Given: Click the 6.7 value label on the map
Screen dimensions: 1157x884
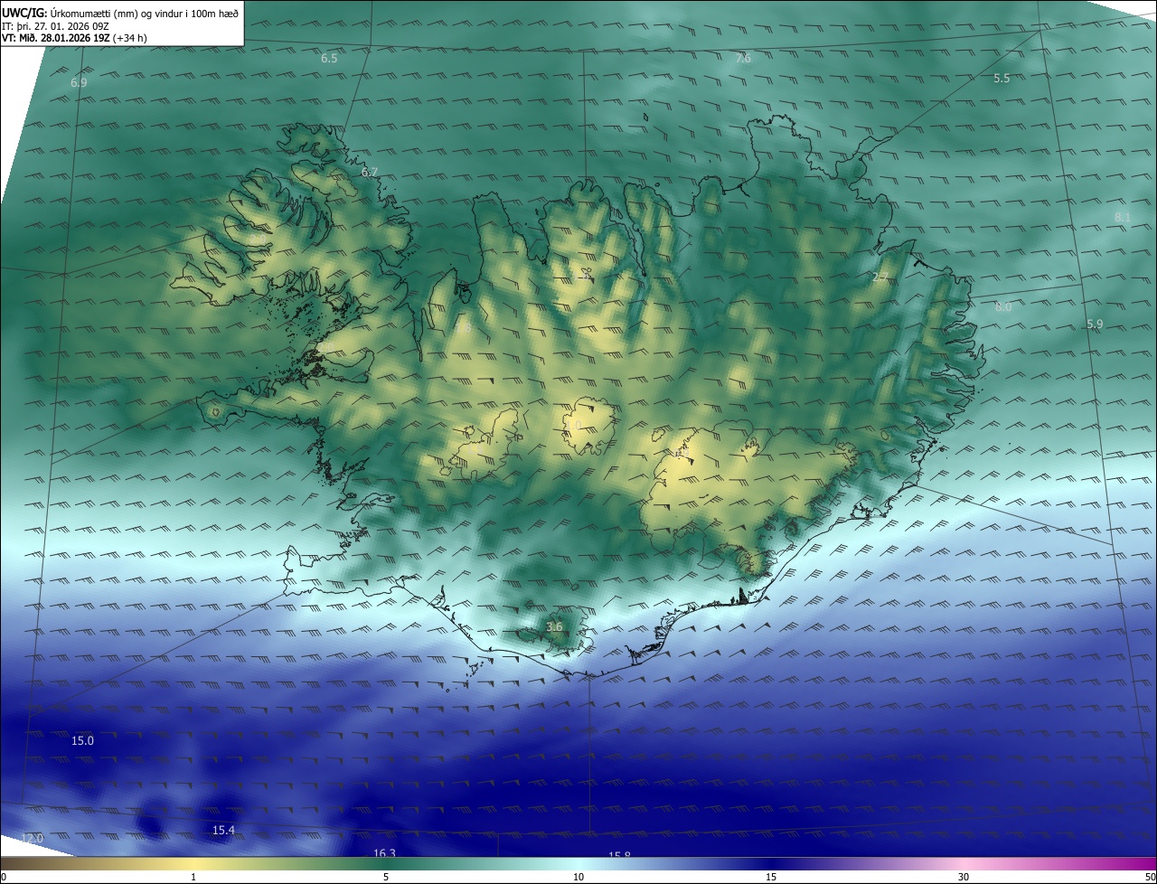Looking at the screenshot, I should tap(369, 172).
